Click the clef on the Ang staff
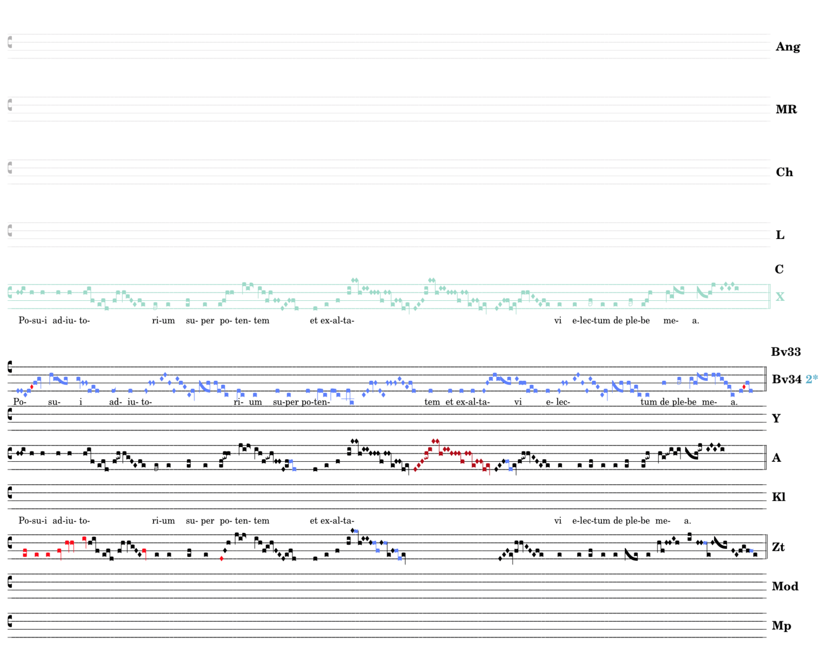 [9, 42]
